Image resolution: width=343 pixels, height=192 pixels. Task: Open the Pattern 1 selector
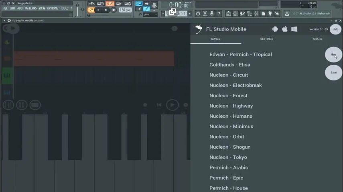pyautogui.click(x=176, y=13)
